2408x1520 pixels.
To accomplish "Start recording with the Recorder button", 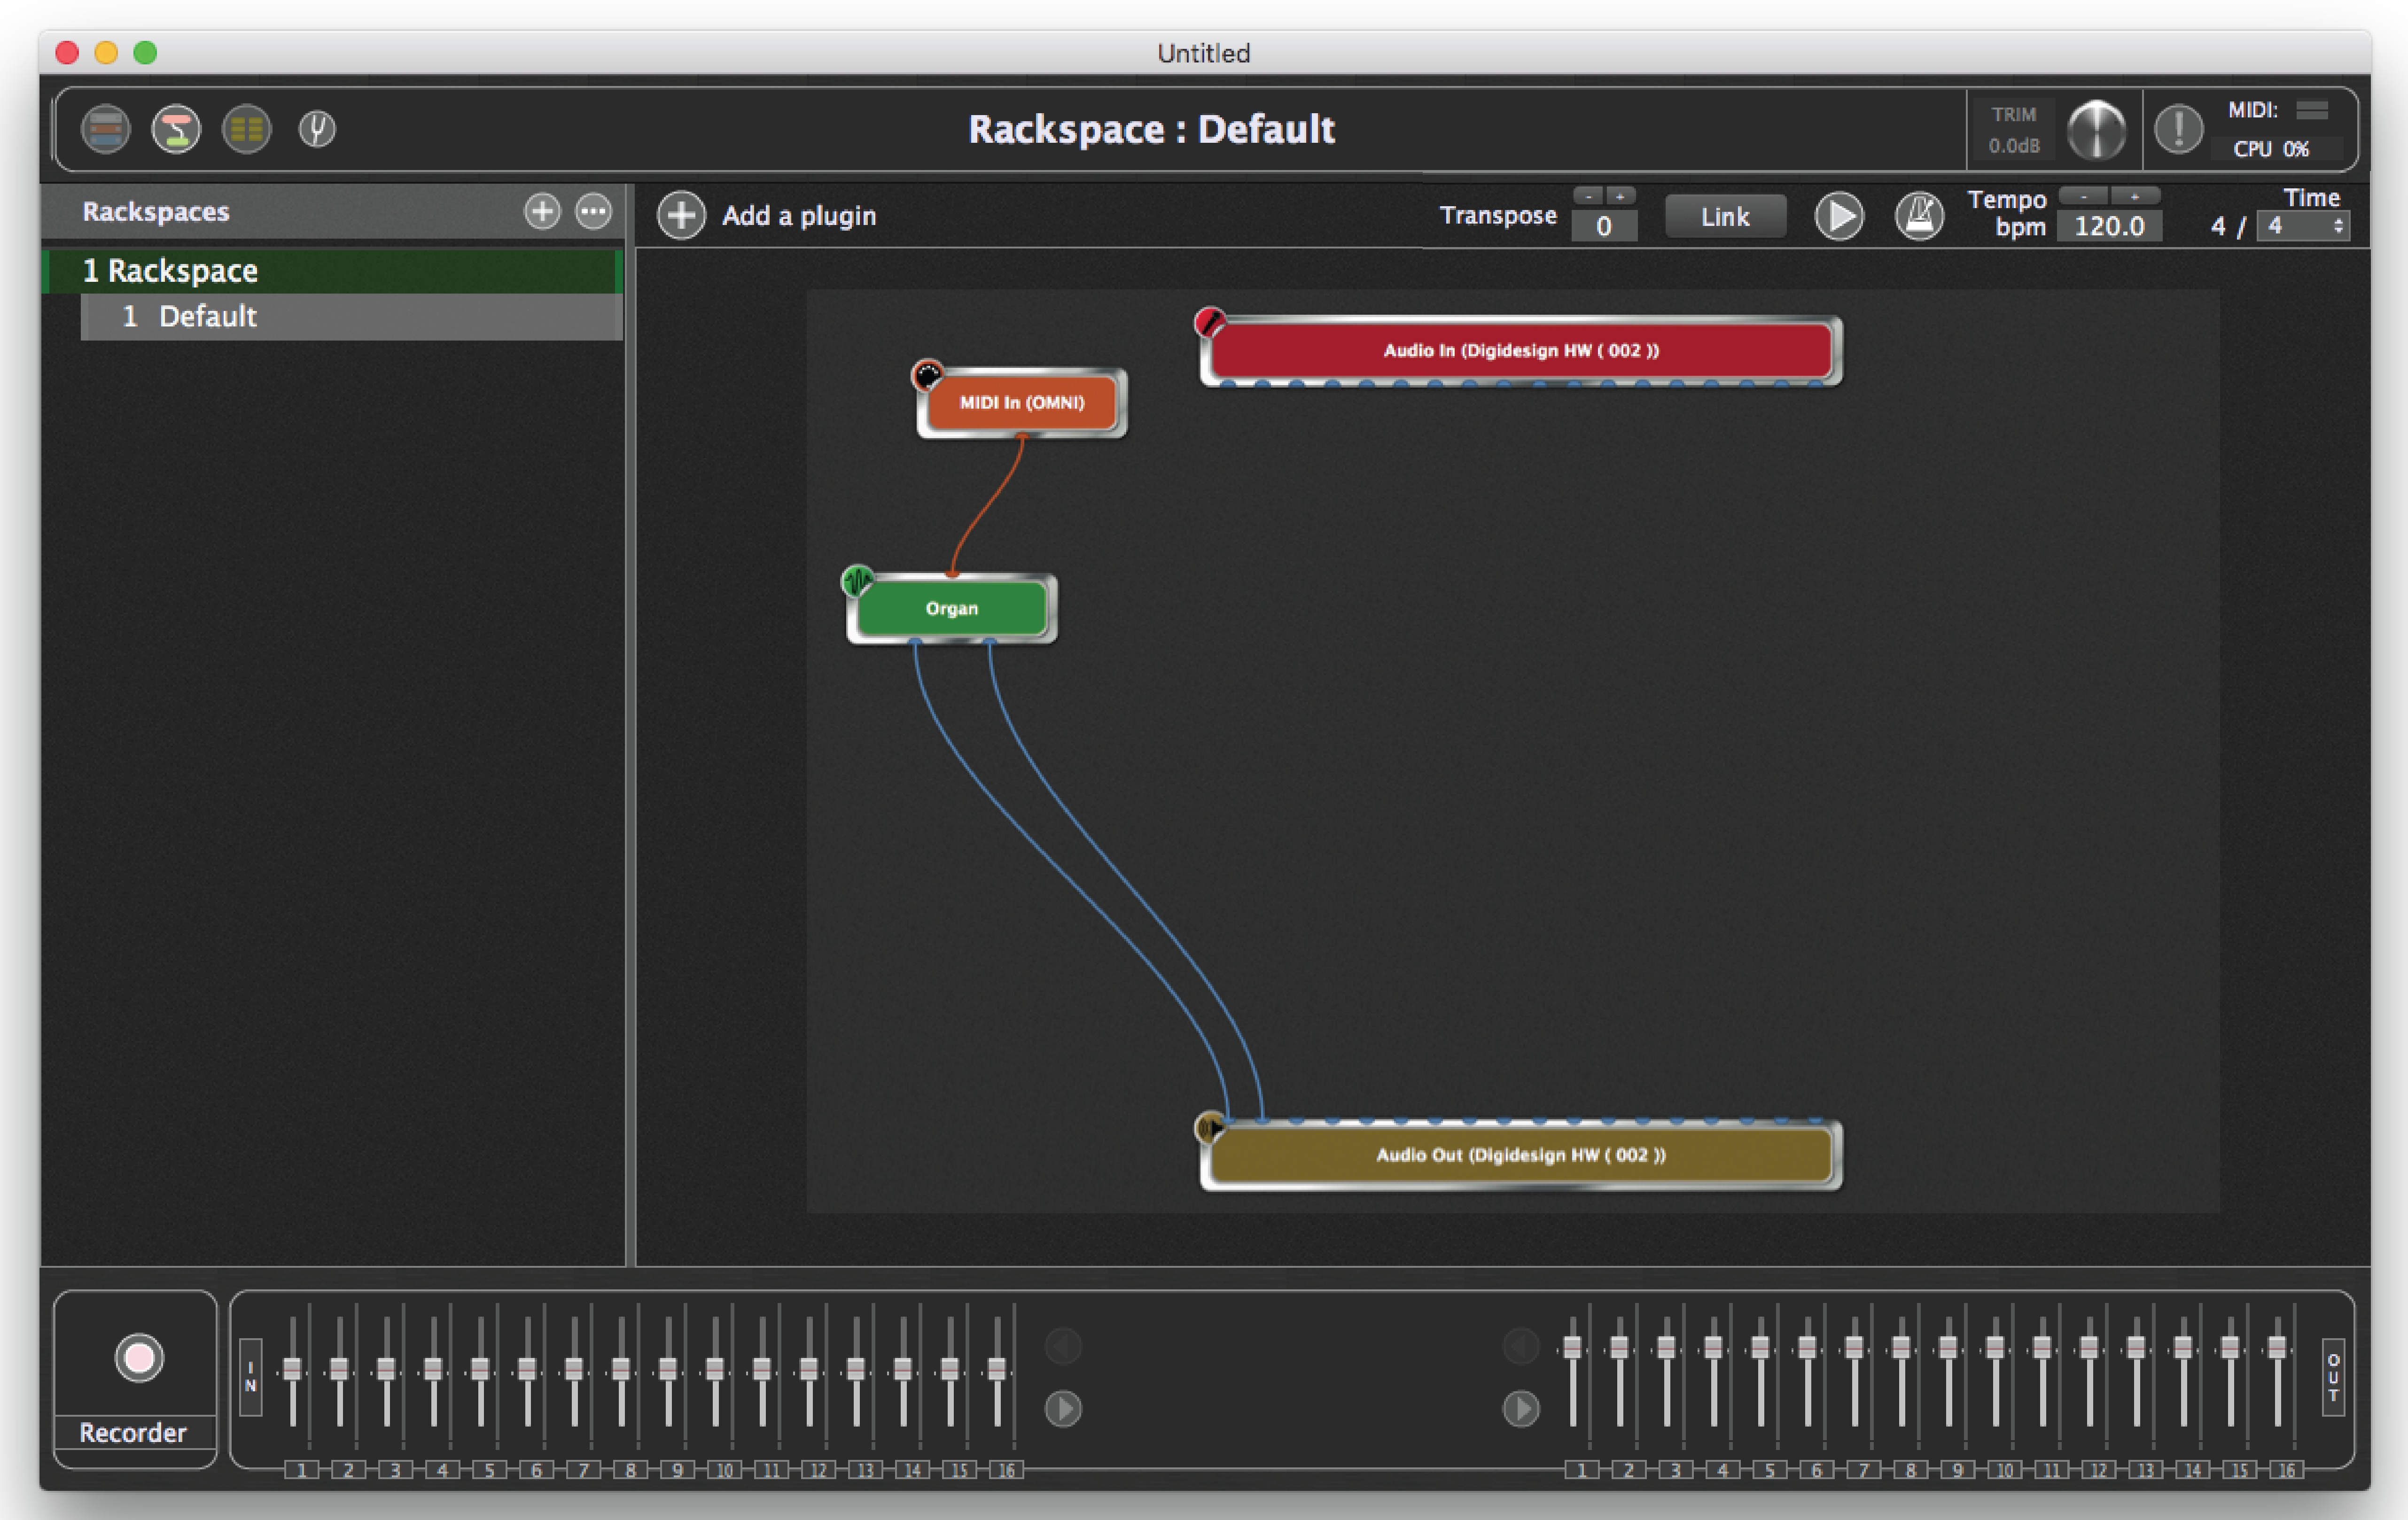I will tap(139, 1358).
